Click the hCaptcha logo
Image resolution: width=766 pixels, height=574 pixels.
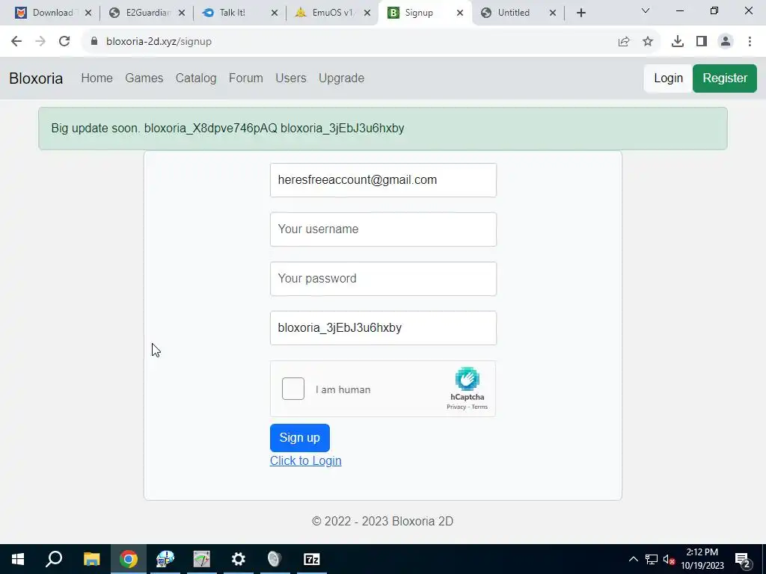coord(467,379)
